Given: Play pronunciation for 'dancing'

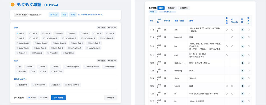Looking at the screenshot, I should pos(242,71).
